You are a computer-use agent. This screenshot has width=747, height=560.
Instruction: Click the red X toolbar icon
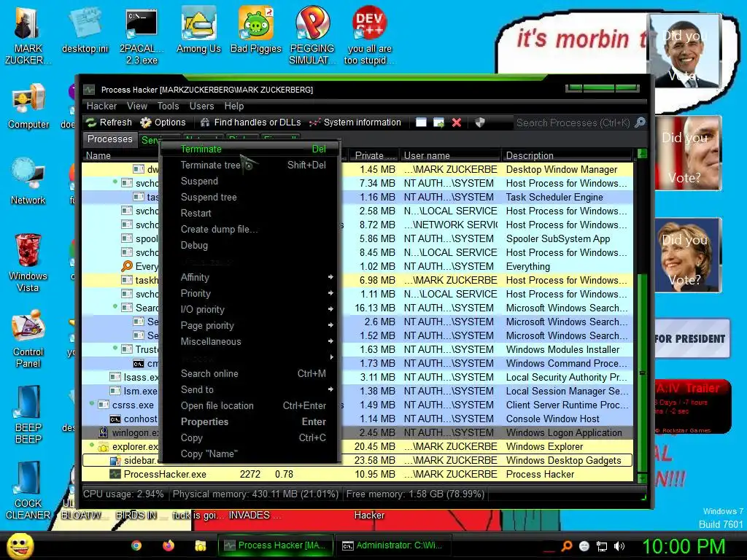pos(457,122)
